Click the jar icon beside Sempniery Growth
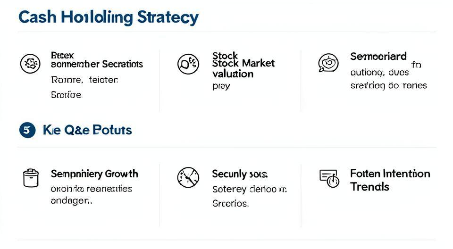Image resolution: width=453 pixels, height=249 pixels. [x=30, y=178]
